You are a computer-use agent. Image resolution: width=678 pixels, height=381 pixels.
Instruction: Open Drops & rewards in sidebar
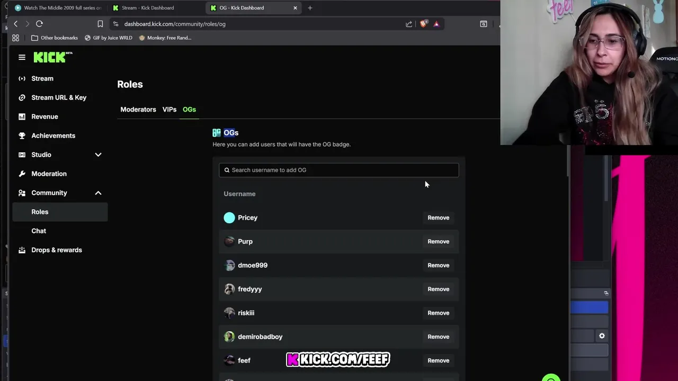[57, 250]
